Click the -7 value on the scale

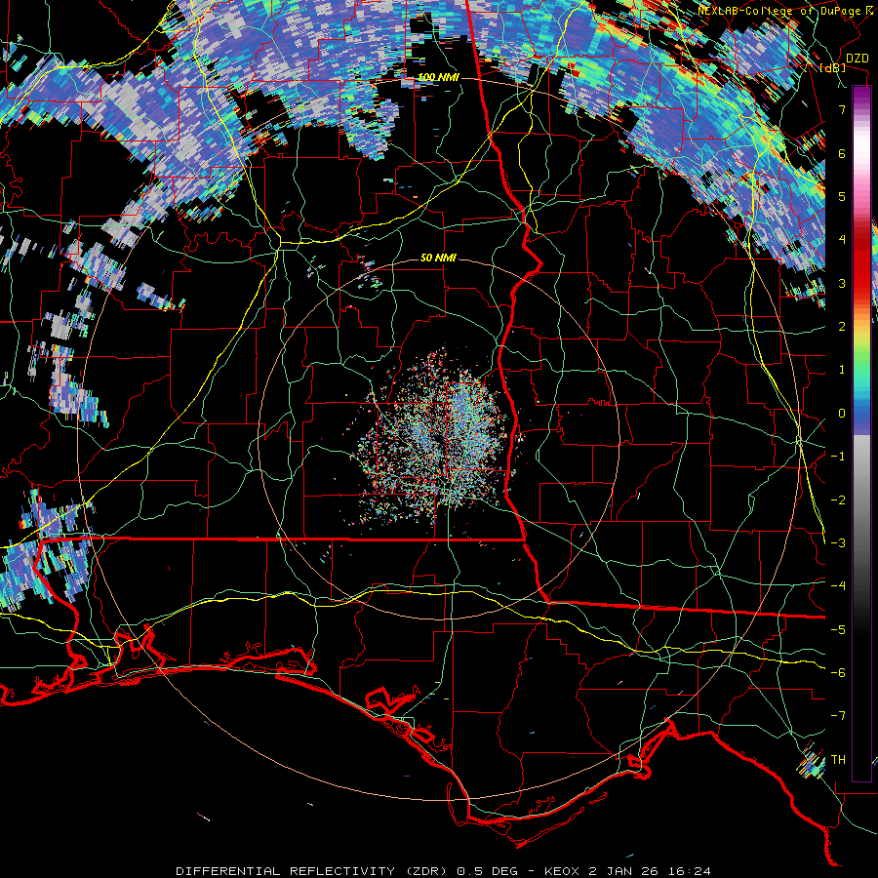pyautogui.click(x=838, y=716)
